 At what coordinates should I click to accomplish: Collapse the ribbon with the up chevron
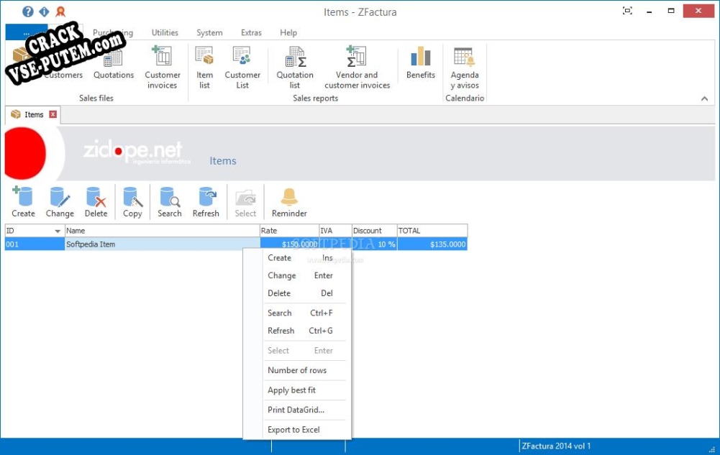704,98
